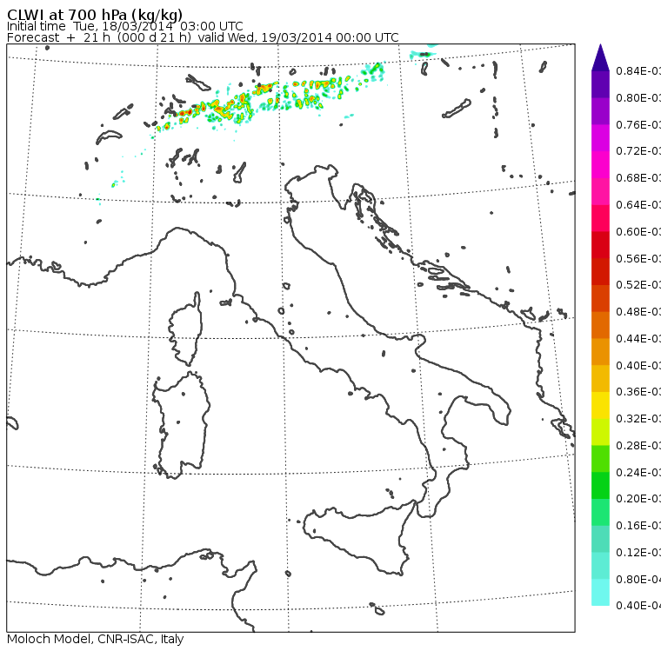The image size is (661, 651).
Task: Click the 0.24E-03 legend label
Action: pos(638,472)
